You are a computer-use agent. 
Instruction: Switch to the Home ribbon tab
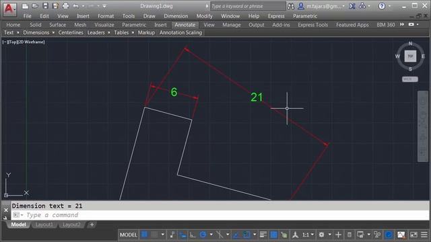pos(13,25)
